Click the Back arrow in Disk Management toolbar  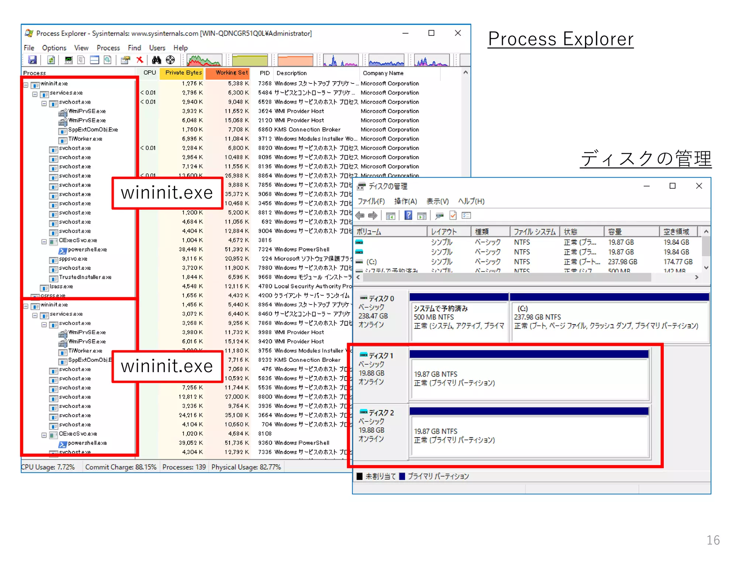tap(360, 216)
